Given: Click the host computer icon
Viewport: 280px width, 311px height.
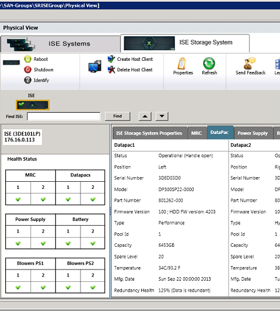Looking at the screenshot, I should (x=94, y=67).
